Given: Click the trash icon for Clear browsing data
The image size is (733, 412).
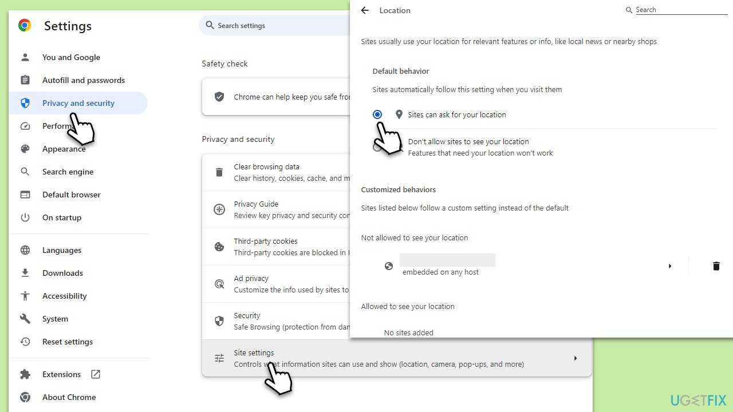Looking at the screenshot, I should point(219,172).
